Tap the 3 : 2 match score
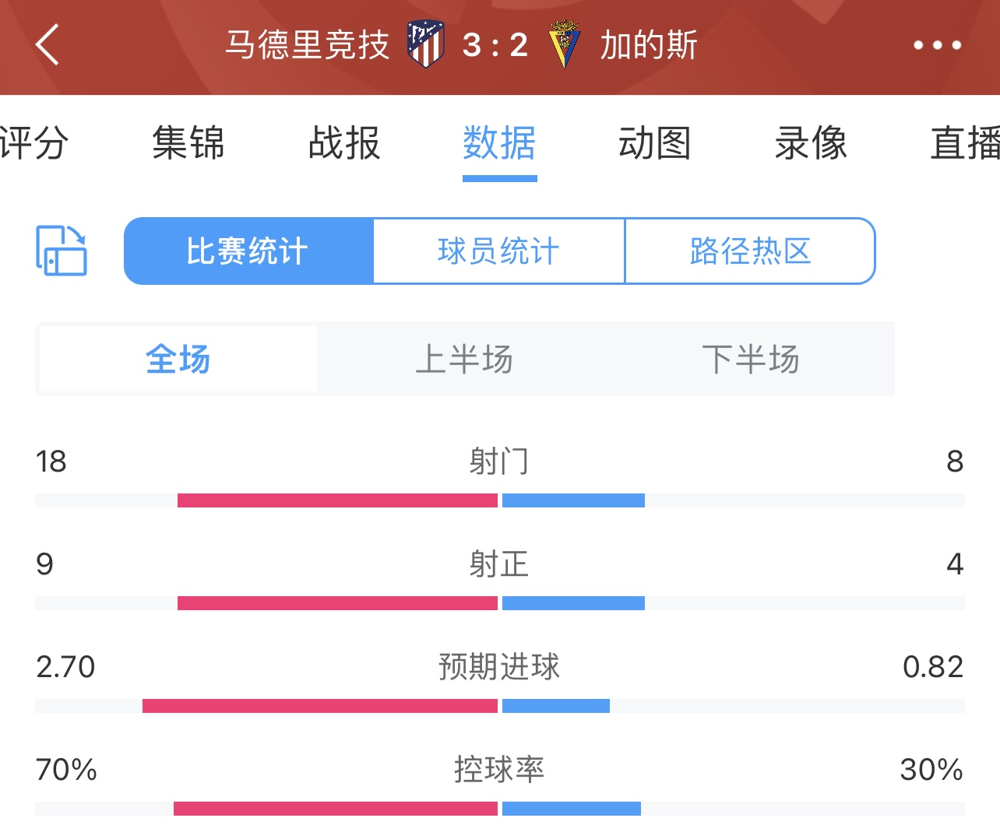The height and width of the screenshot is (839, 1000). (495, 45)
